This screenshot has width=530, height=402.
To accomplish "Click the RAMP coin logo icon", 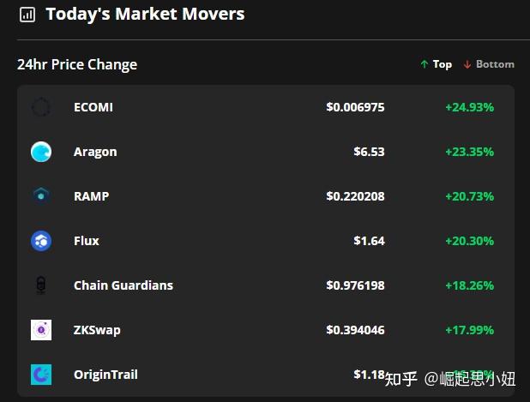I will [41, 195].
